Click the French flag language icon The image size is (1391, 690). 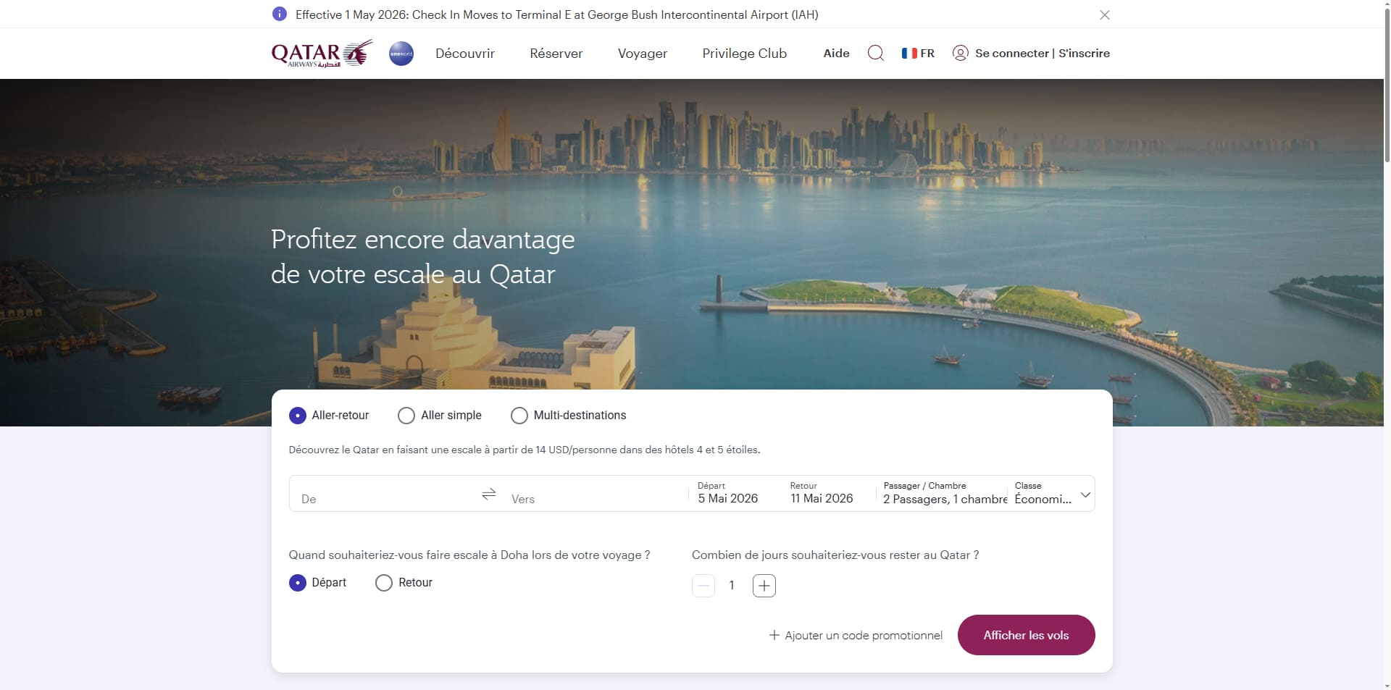point(909,53)
